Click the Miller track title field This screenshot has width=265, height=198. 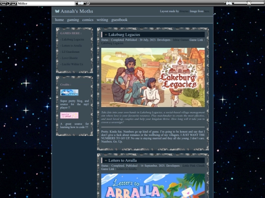(x=46, y=3)
